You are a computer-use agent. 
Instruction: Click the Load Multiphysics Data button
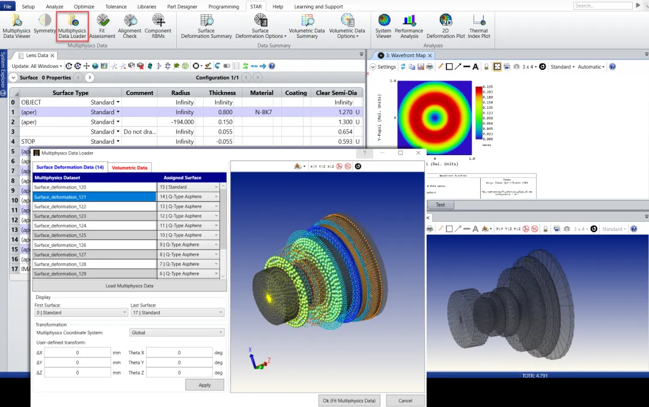129,286
